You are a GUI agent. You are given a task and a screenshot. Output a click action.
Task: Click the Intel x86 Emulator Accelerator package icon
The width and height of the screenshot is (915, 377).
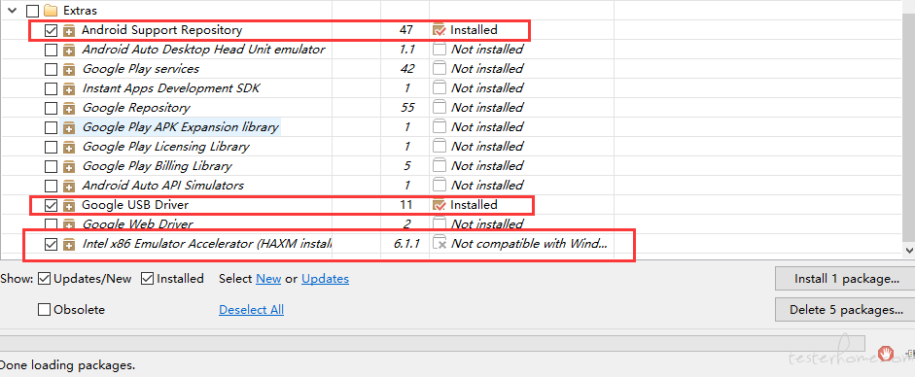(x=69, y=244)
